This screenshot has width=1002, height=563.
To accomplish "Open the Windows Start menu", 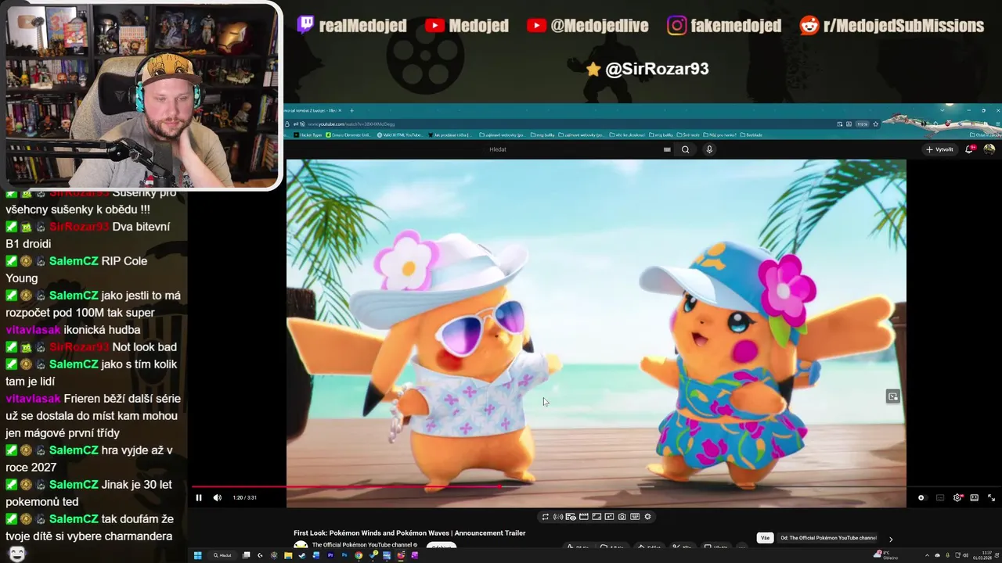I will click(197, 555).
